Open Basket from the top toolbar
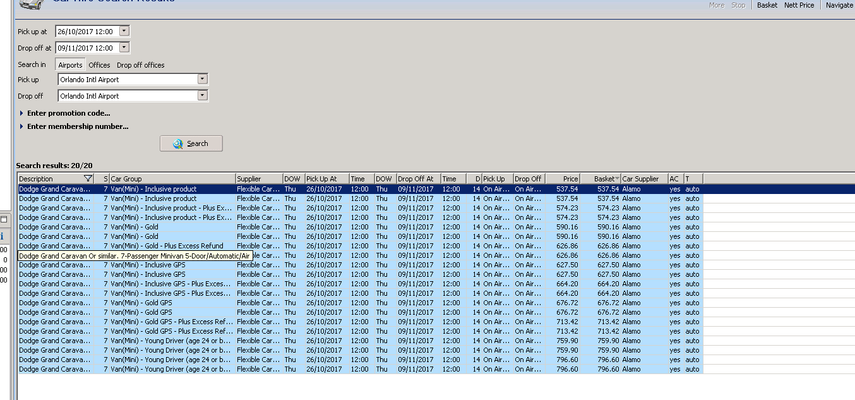Image resolution: width=855 pixels, height=400 pixels. [767, 5]
